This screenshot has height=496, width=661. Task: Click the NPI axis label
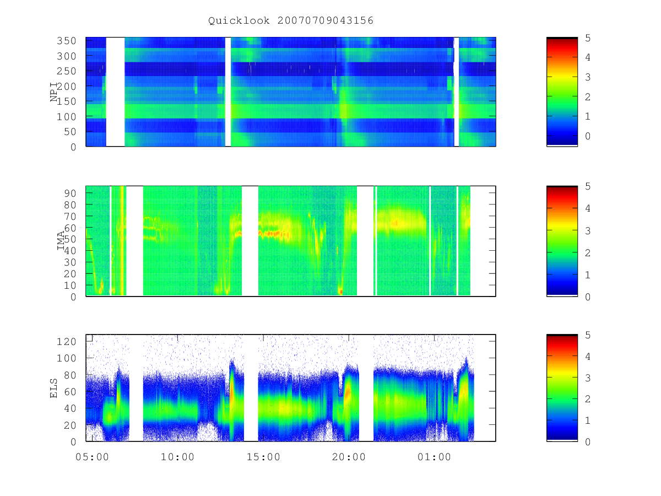coord(54,92)
